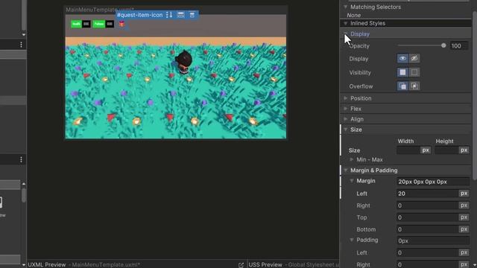Open the lower left pane three-dot menu
477x268 pixels.
tap(21, 159)
